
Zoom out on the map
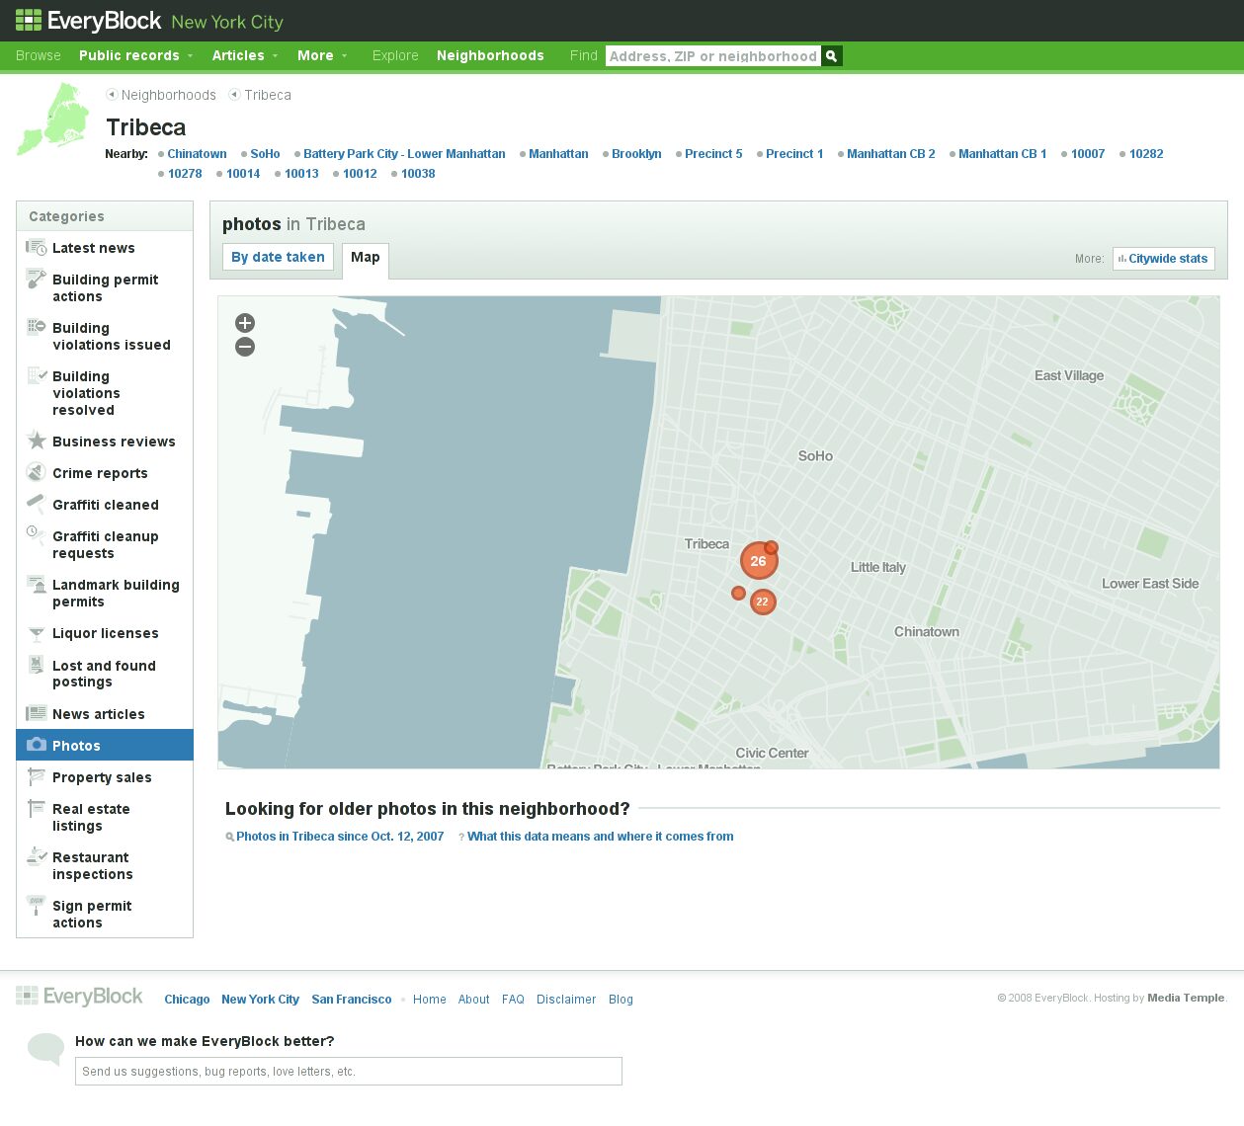click(245, 347)
